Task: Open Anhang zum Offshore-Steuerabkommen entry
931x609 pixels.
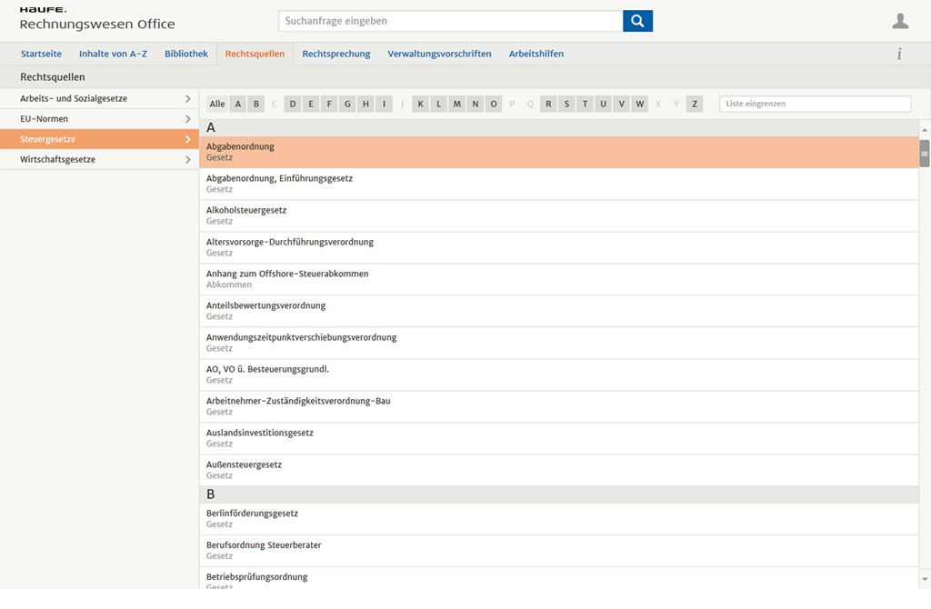Action: 559,280
